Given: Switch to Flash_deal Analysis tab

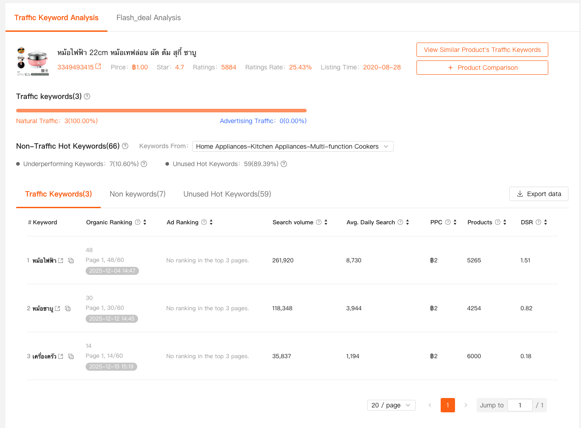Looking at the screenshot, I should 148,18.
